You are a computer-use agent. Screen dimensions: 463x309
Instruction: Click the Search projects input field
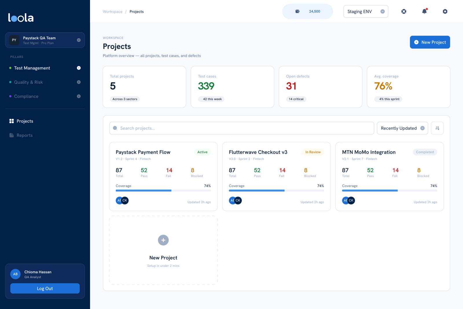[242, 128]
